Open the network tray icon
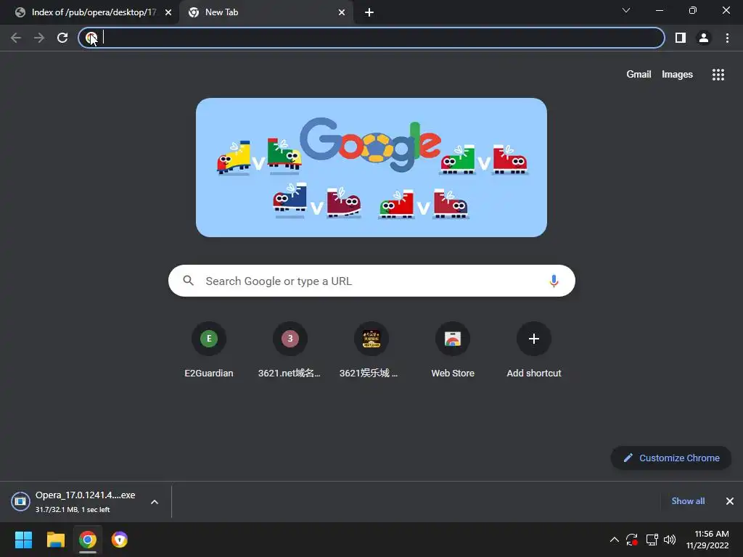The width and height of the screenshot is (743, 557). tap(652, 540)
